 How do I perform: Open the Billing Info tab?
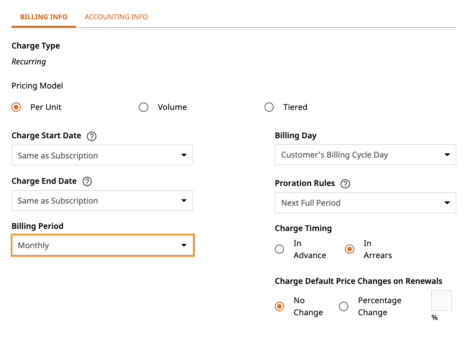pos(44,17)
